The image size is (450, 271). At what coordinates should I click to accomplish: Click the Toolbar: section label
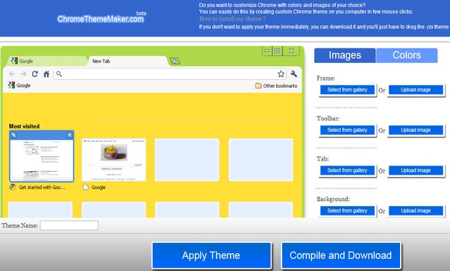pos(328,118)
